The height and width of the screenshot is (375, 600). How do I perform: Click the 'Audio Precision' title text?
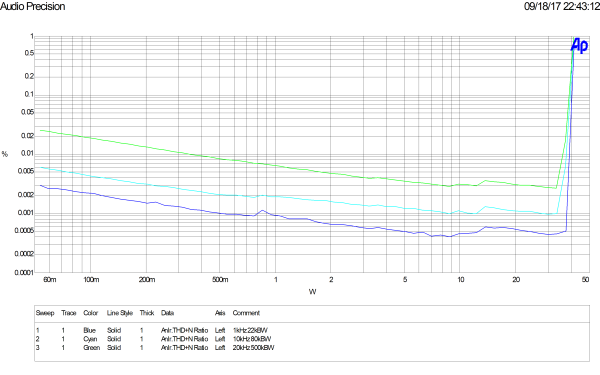coord(33,6)
